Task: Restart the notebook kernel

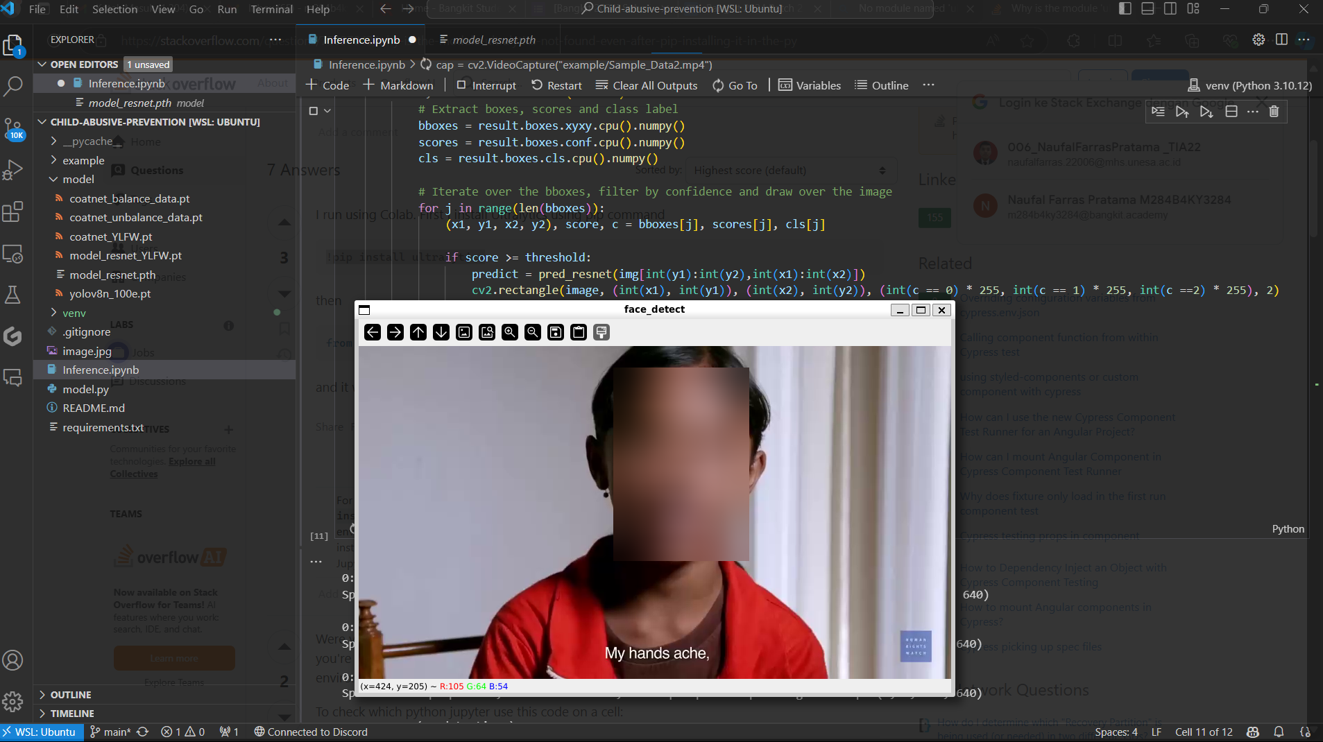Action: [556, 85]
